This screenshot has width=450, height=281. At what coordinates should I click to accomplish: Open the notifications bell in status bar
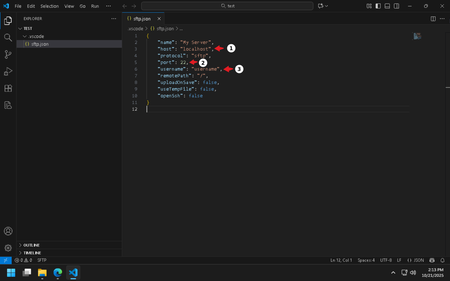(443, 260)
